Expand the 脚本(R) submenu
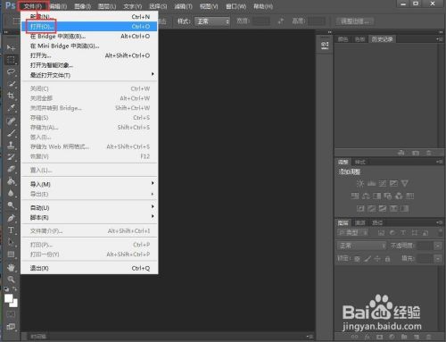 89,218
